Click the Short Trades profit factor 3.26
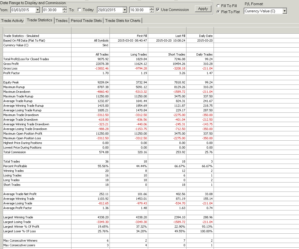Screen dimensions: 299x249 (182, 73)
